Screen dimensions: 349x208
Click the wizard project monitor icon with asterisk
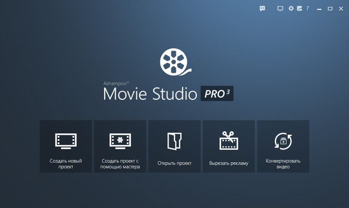click(120, 141)
